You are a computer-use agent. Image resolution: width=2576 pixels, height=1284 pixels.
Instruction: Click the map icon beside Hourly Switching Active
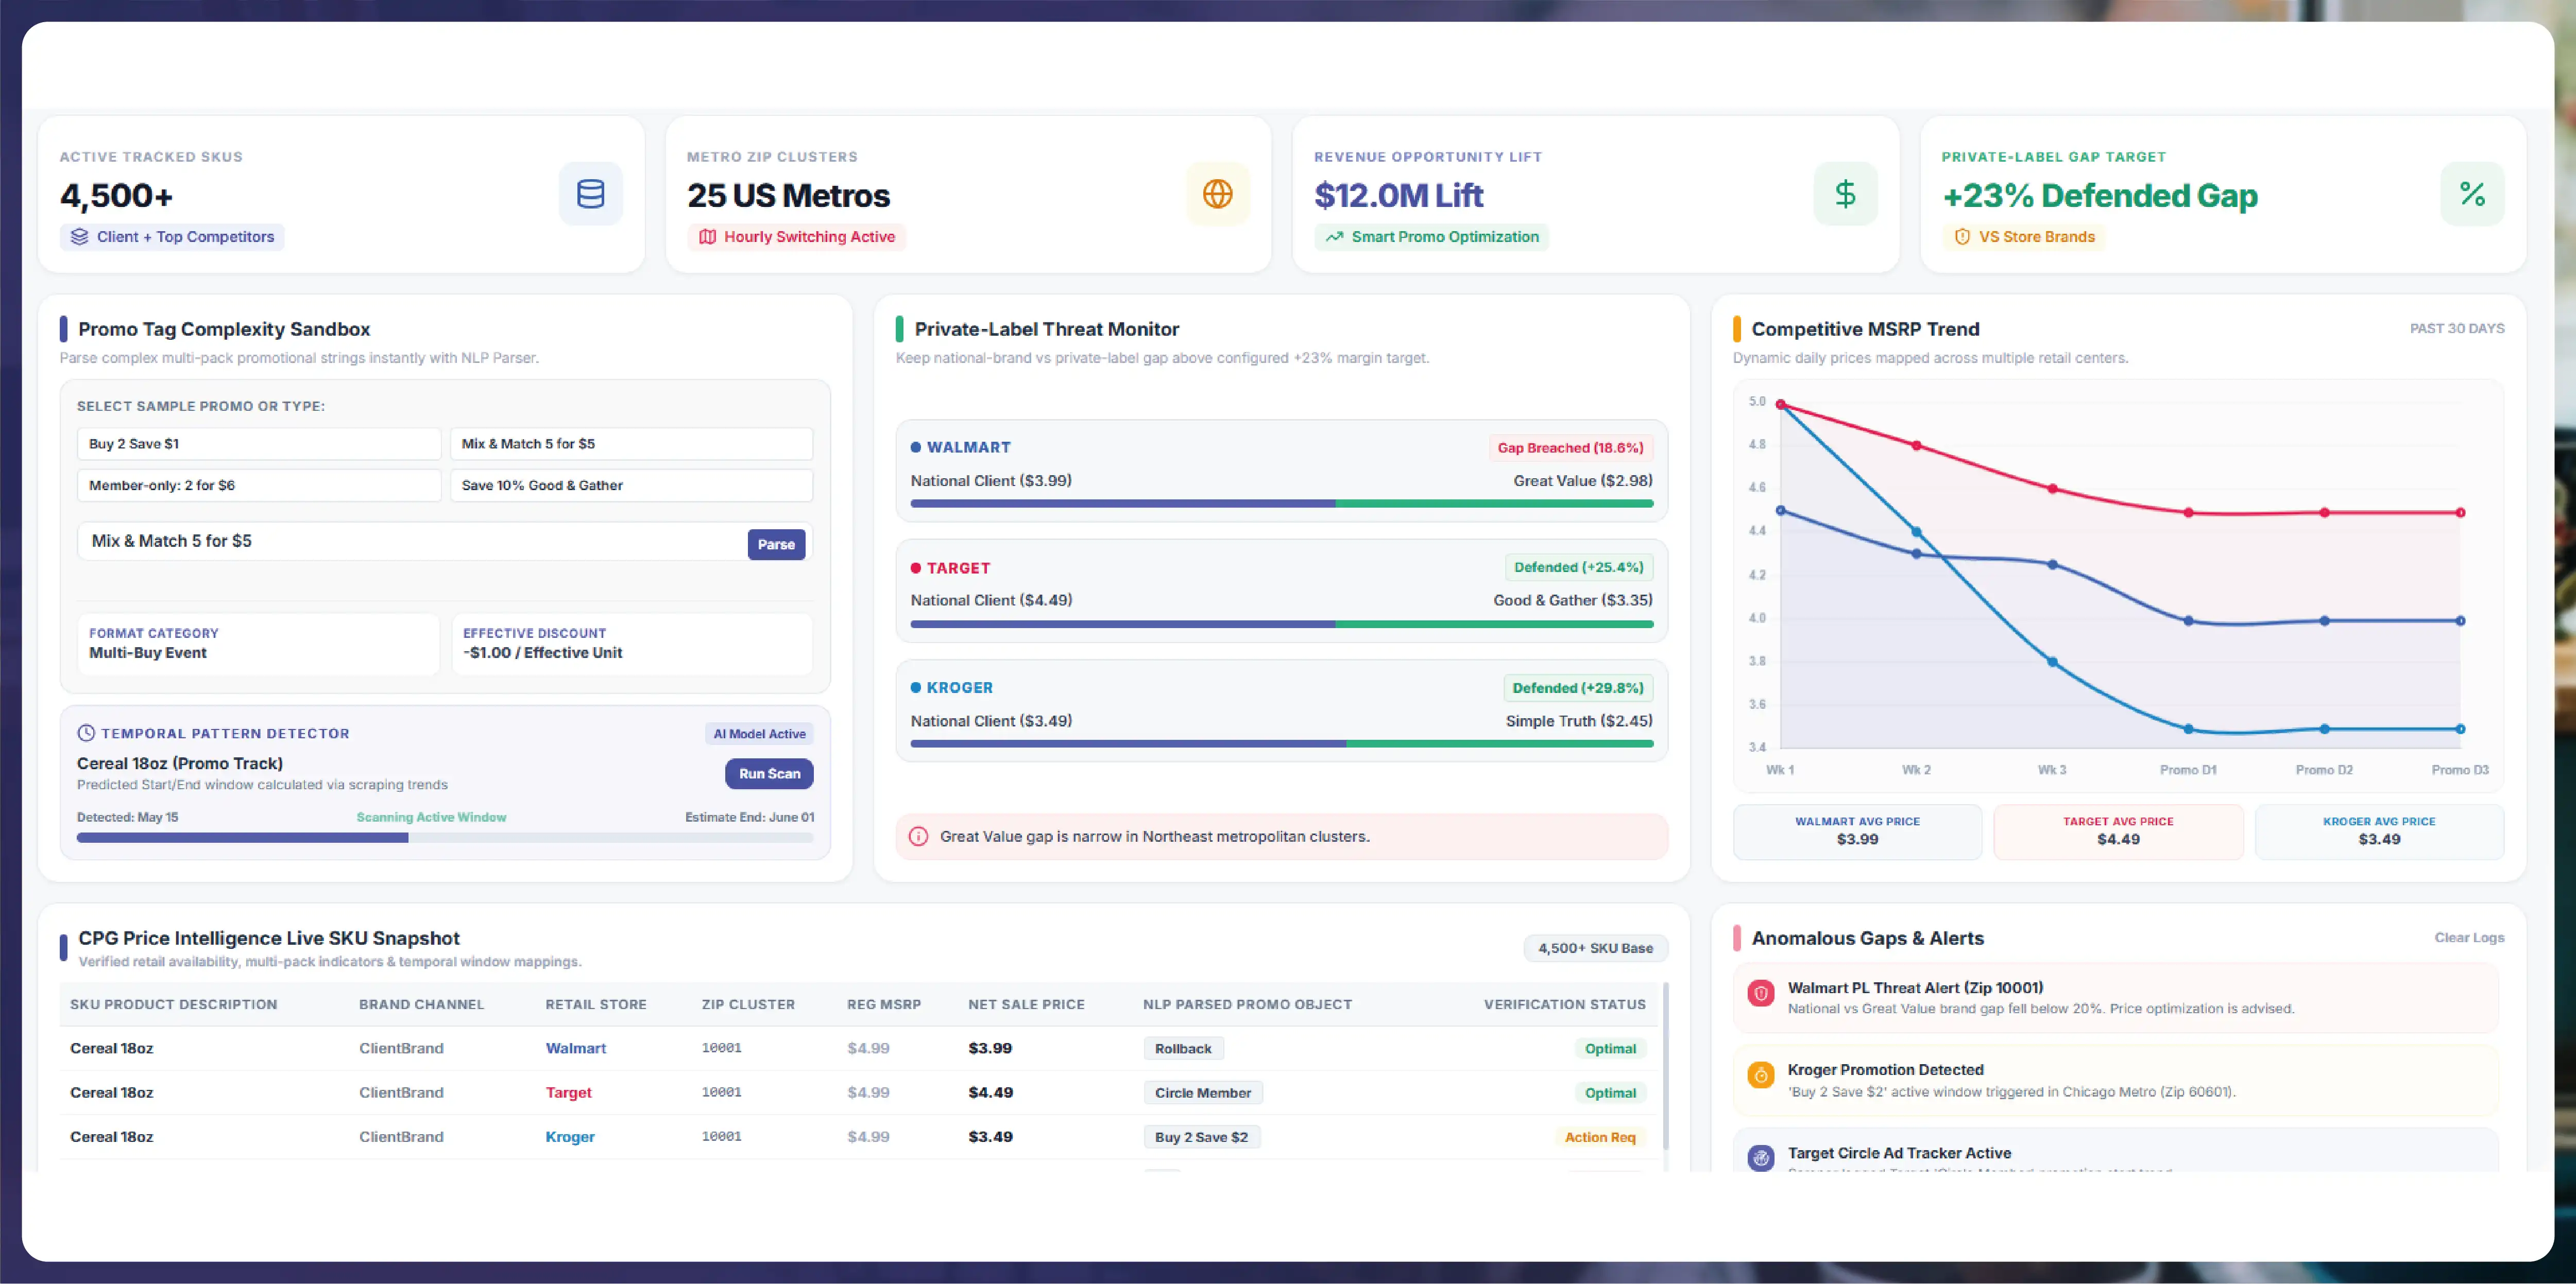click(707, 237)
